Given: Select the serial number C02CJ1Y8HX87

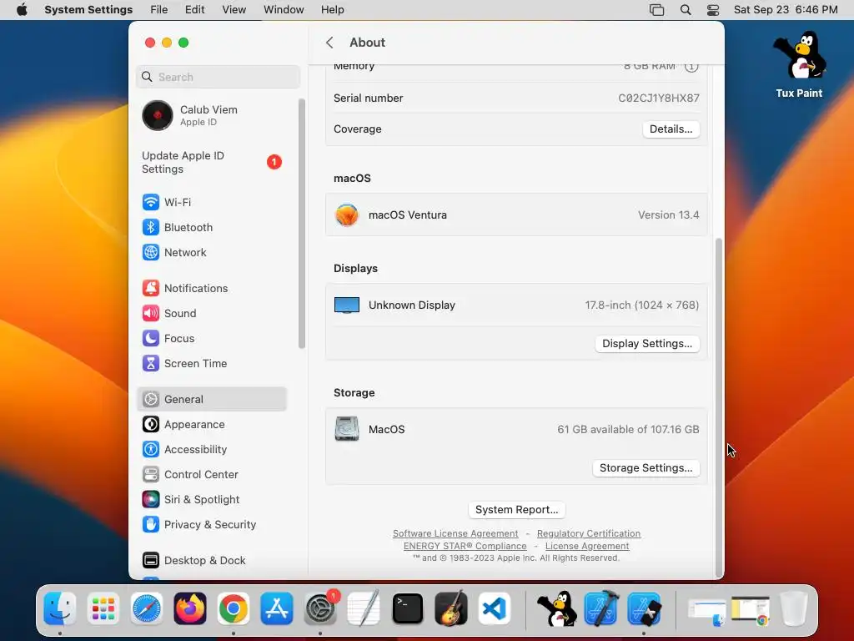Looking at the screenshot, I should 659,98.
